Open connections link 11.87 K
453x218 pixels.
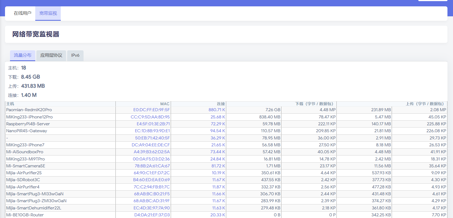pos(219,187)
